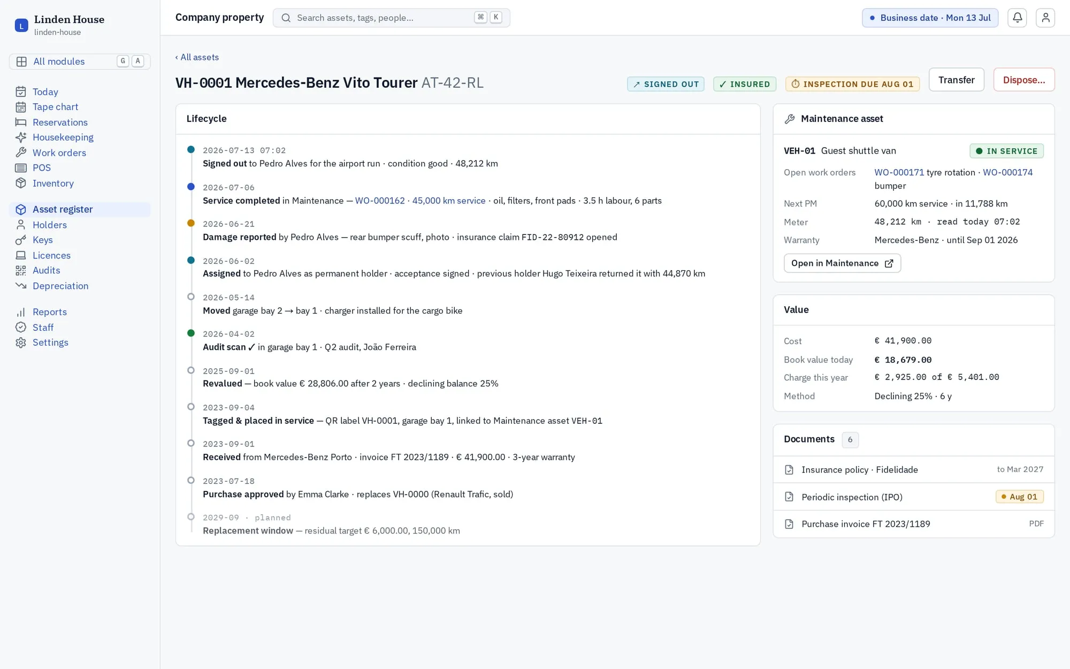The height and width of the screenshot is (669, 1070).
Task: Click the Housekeeping sparkle icon
Action: coord(21,137)
